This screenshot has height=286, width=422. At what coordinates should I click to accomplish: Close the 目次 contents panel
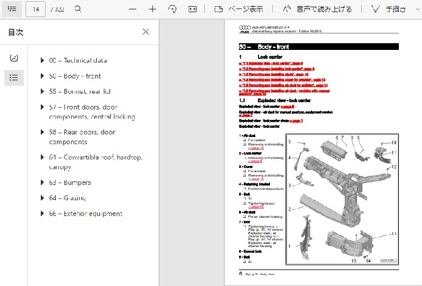[x=145, y=32]
